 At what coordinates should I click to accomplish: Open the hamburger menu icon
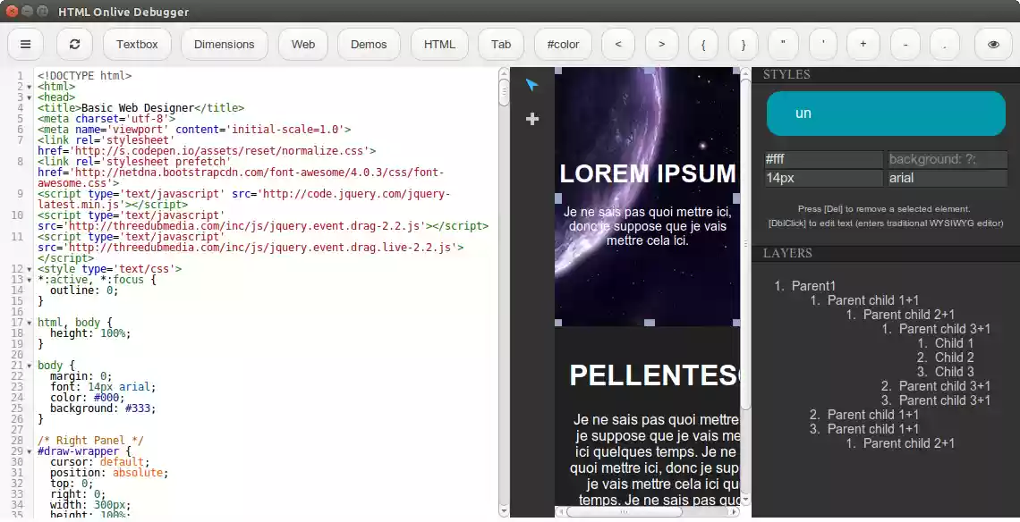(x=25, y=44)
